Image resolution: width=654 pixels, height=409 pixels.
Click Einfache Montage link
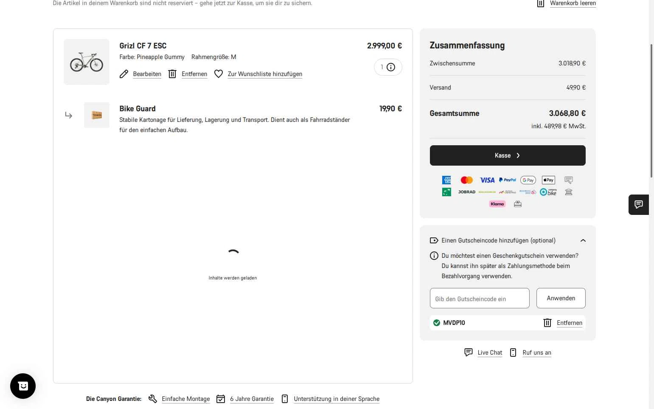pos(186,399)
